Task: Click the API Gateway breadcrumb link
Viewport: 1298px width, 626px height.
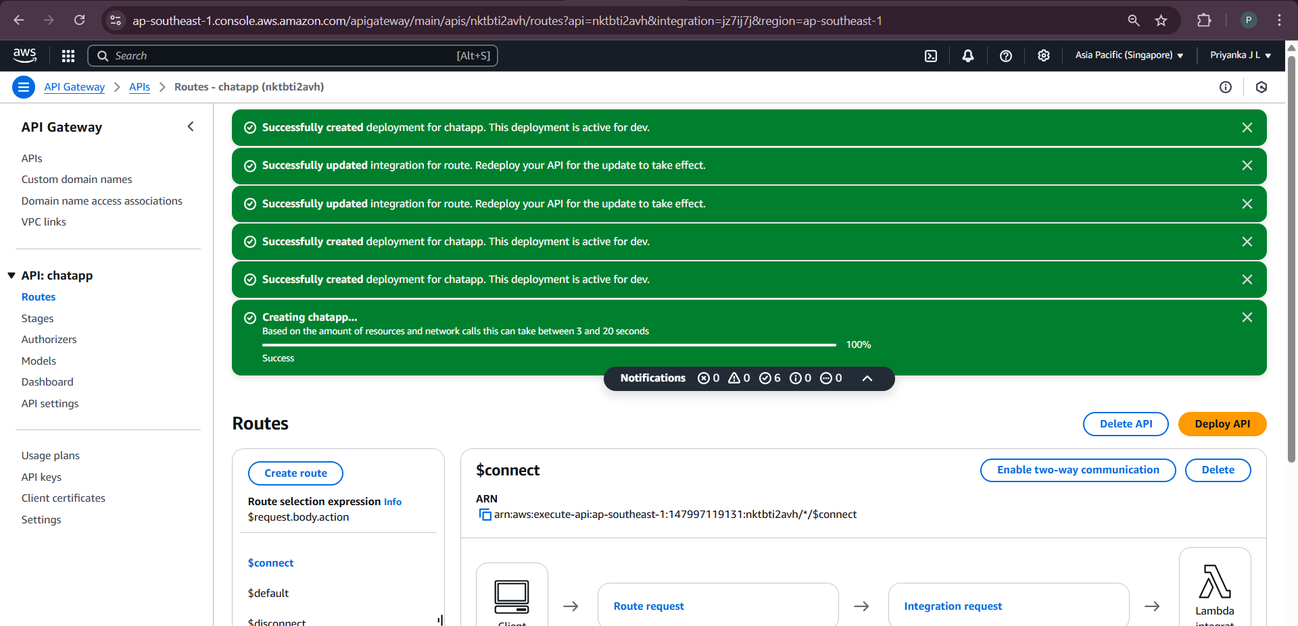Action: pos(74,86)
